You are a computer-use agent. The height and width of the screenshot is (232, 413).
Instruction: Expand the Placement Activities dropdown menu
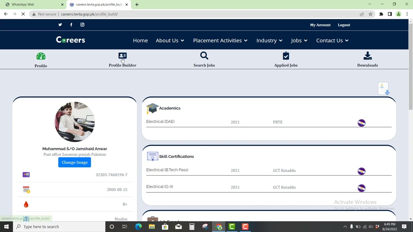click(x=220, y=41)
